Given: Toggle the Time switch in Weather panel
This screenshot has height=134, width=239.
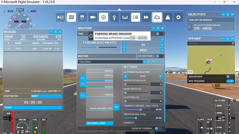Looking at the screenshot, I should tap(160, 34).
